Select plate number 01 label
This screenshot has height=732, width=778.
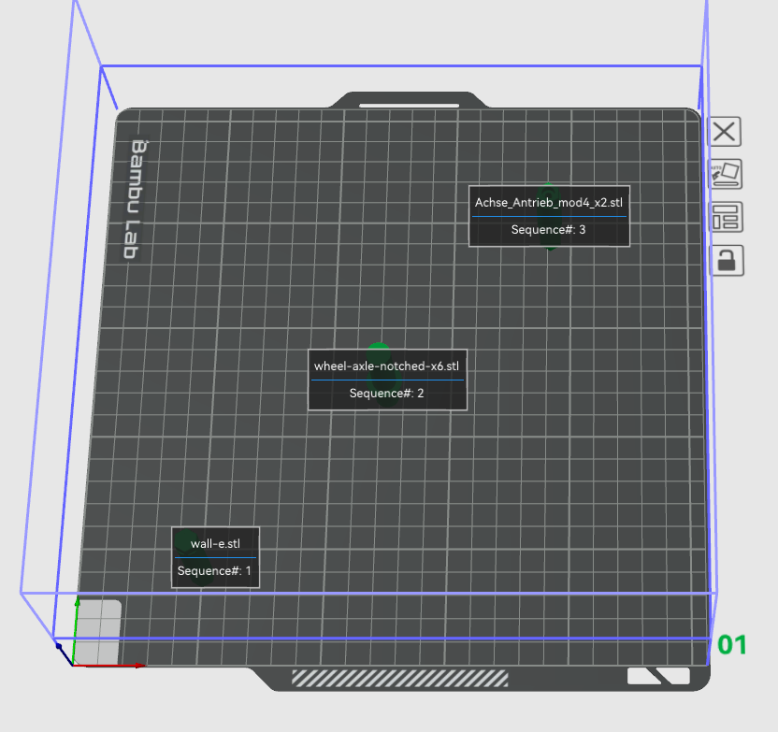[732, 645]
